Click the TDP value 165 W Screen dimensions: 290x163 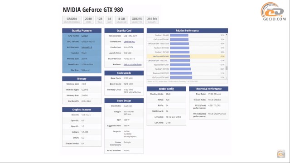click(x=126, y=120)
